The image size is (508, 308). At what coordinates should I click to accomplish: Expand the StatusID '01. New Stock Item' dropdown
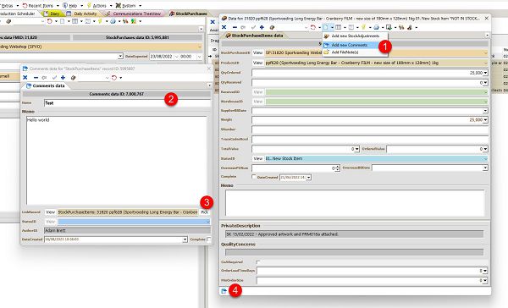(485, 159)
